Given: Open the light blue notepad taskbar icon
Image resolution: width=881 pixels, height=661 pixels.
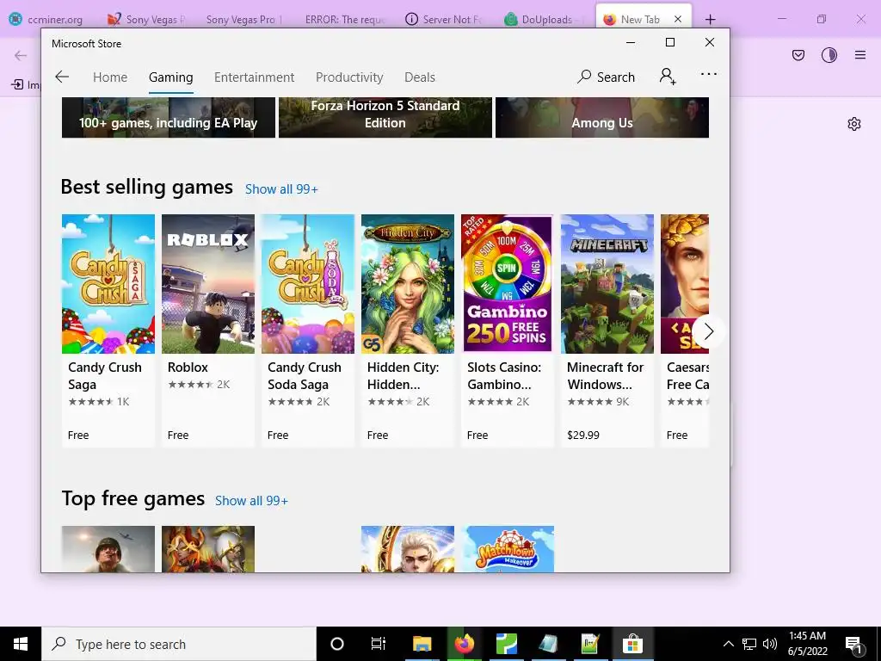Looking at the screenshot, I should coord(548,644).
